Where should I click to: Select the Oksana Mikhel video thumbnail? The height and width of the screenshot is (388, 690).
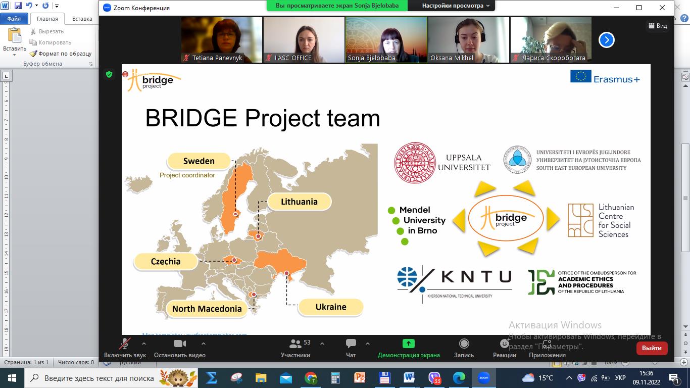pyautogui.click(x=468, y=40)
